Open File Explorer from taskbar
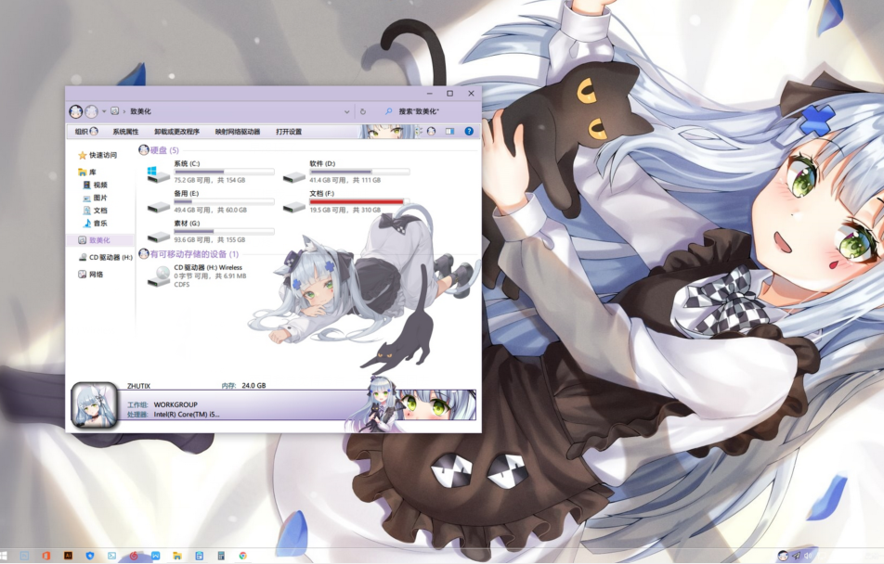 (x=177, y=556)
